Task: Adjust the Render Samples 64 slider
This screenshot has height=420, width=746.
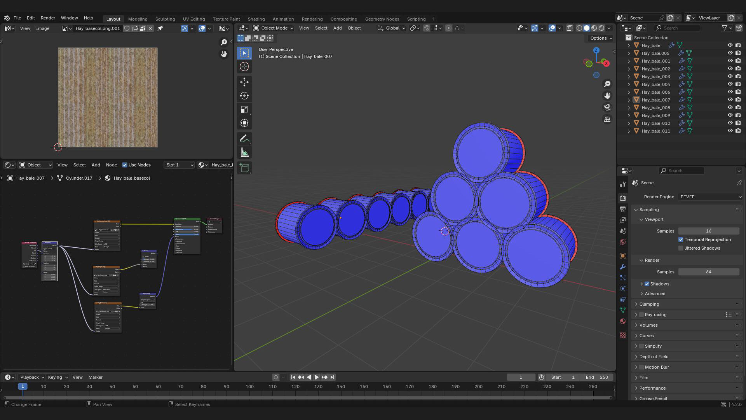Action: tap(708, 272)
